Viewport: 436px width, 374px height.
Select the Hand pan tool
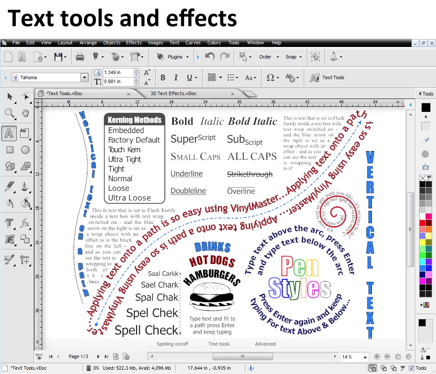(x=25, y=113)
